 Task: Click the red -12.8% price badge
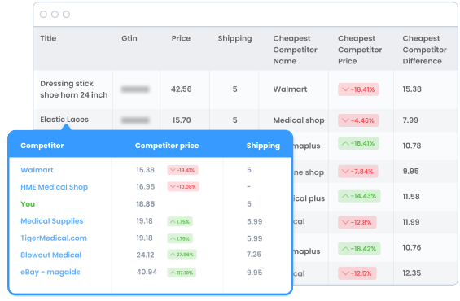point(357,222)
